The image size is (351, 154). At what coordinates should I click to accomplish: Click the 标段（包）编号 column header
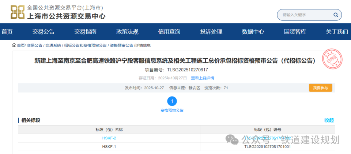(268, 130)
